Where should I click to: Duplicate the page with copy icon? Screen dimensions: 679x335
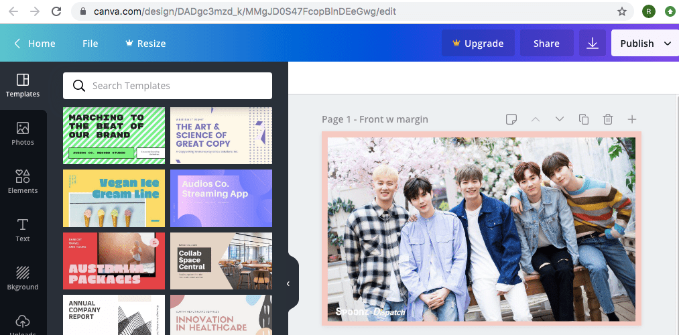click(x=583, y=119)
